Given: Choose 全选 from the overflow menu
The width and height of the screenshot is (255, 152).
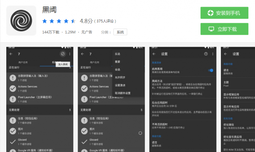Looking at the screenshot, I should (x=117, y=69).
